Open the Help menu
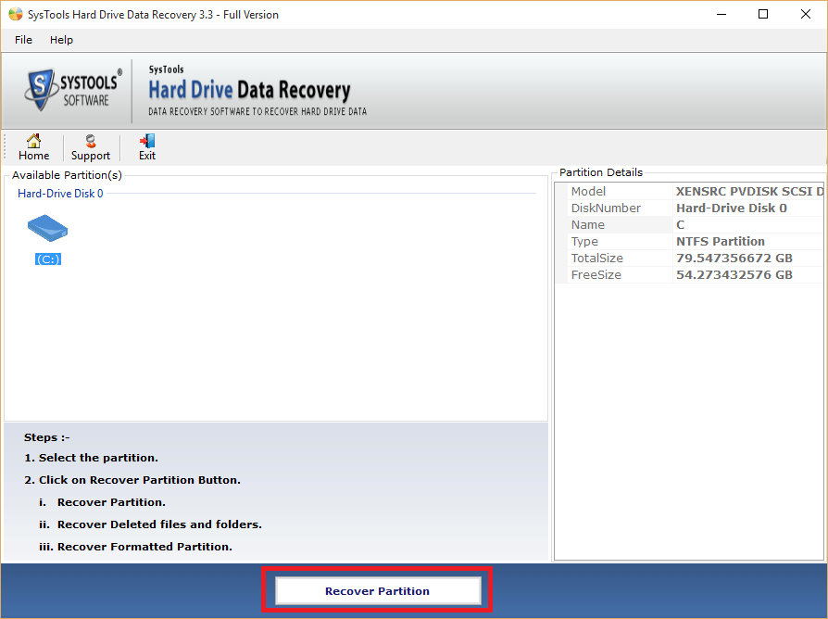Viewport: 828px width, 619px height. click(61, 40)
